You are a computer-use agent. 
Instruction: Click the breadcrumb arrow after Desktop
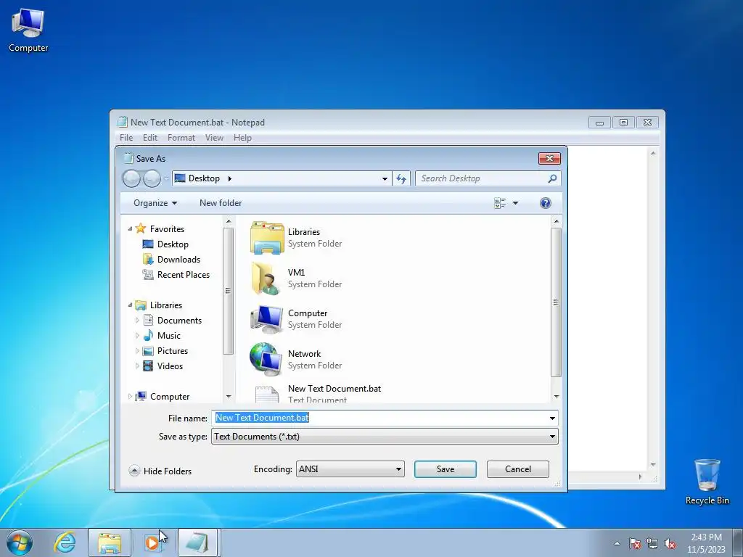pos(230,178)
